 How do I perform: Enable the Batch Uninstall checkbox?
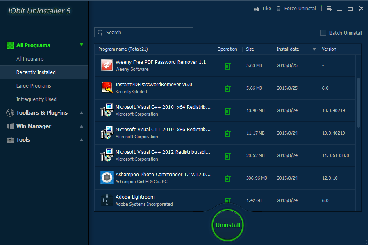(323, 33)
